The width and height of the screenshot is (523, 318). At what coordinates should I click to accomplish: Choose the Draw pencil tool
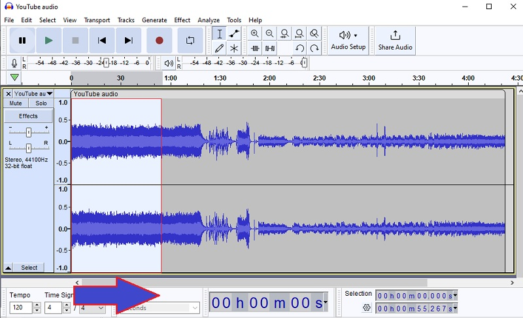click(x=220, y=48)
